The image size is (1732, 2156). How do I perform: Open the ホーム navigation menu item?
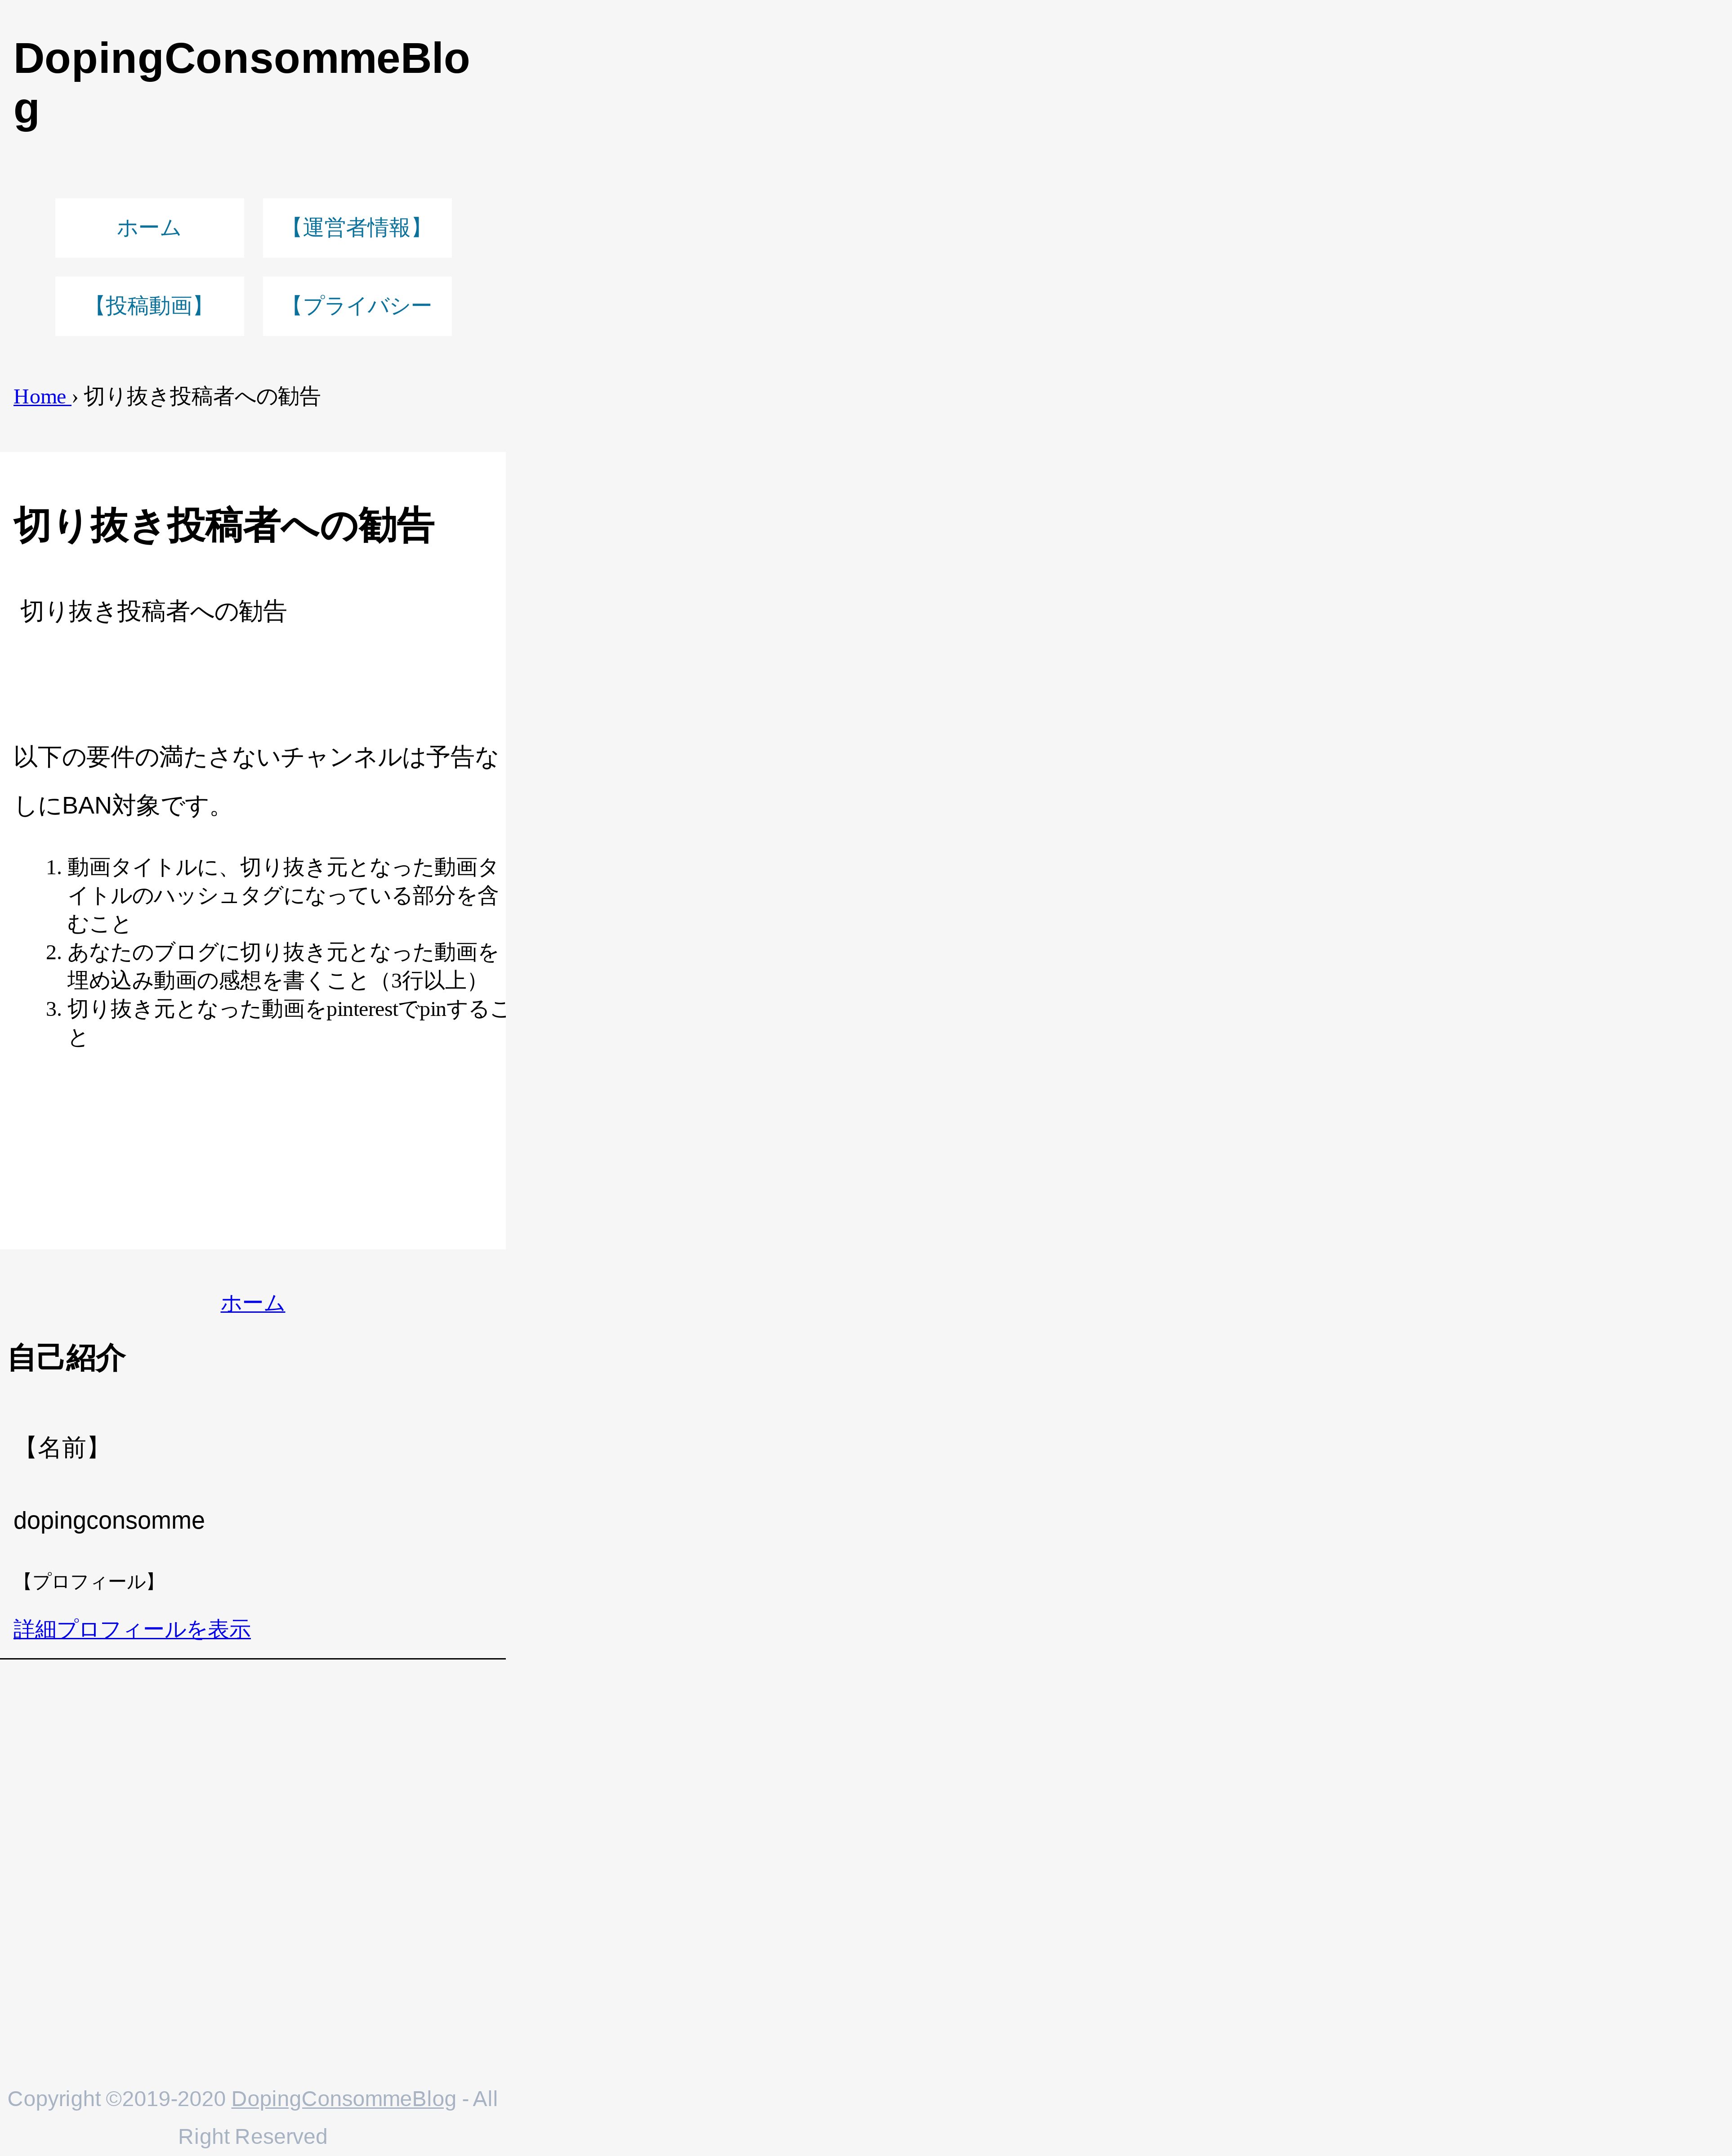click(149, 228)
